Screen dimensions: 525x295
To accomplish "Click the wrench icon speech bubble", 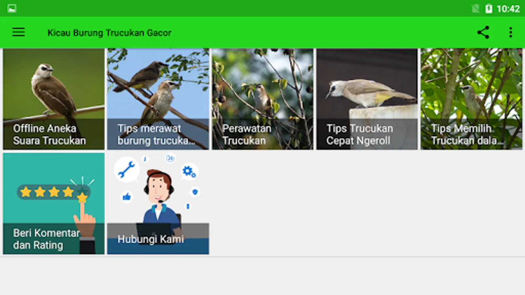I will (127, 169).
